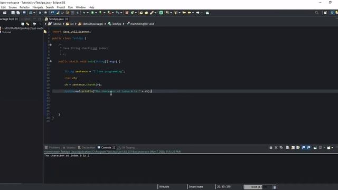338x190 pixels.
Task: Click the Save toolbar icon
Action: coord(13,13)
